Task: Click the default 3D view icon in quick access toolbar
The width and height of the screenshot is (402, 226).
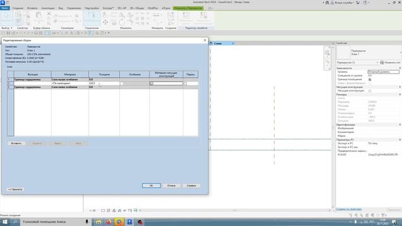Action: (x=78, y=33)
